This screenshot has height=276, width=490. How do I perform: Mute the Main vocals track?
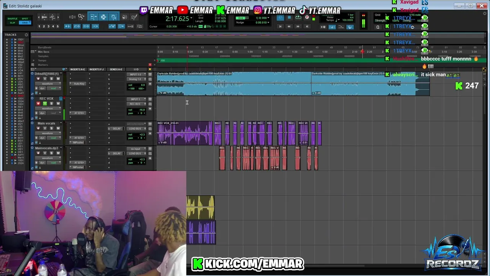tap(58, 128)
